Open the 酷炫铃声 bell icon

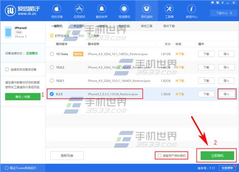[101, 9]
